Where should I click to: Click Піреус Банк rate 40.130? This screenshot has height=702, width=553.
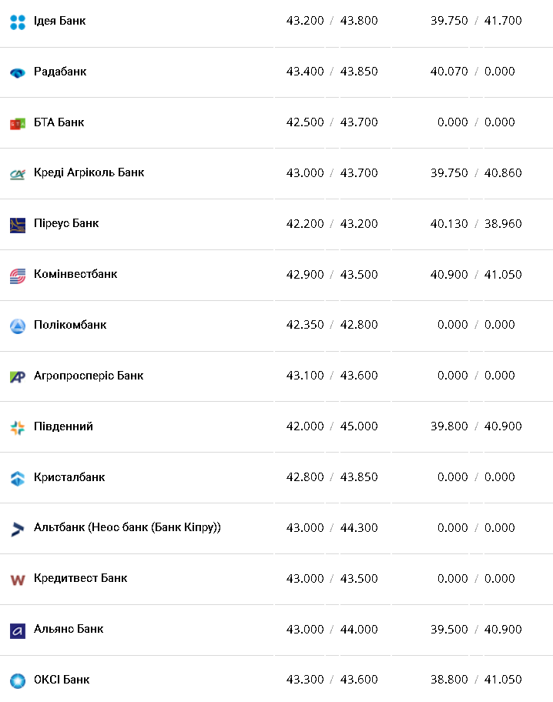tap(449, 223)
